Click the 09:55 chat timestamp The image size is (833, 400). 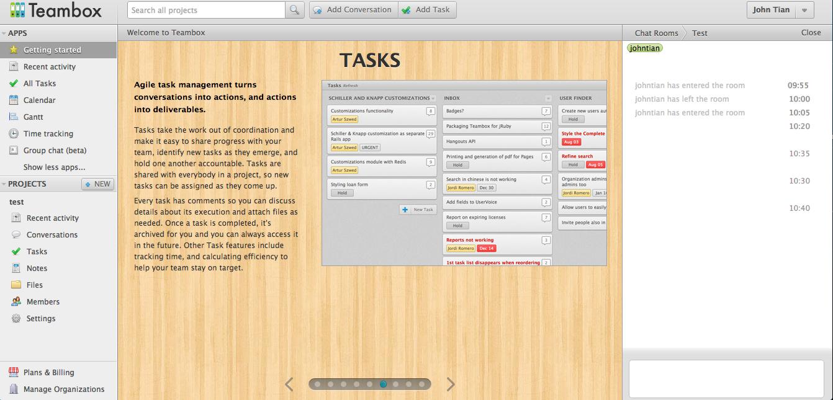(798, 86)
